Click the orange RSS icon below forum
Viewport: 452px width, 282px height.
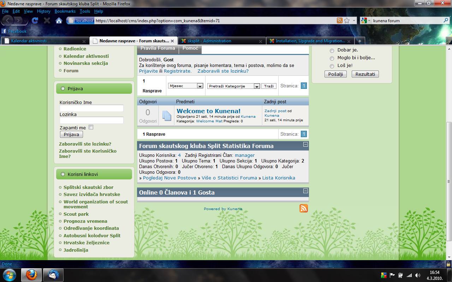click(x=303, y=208)
